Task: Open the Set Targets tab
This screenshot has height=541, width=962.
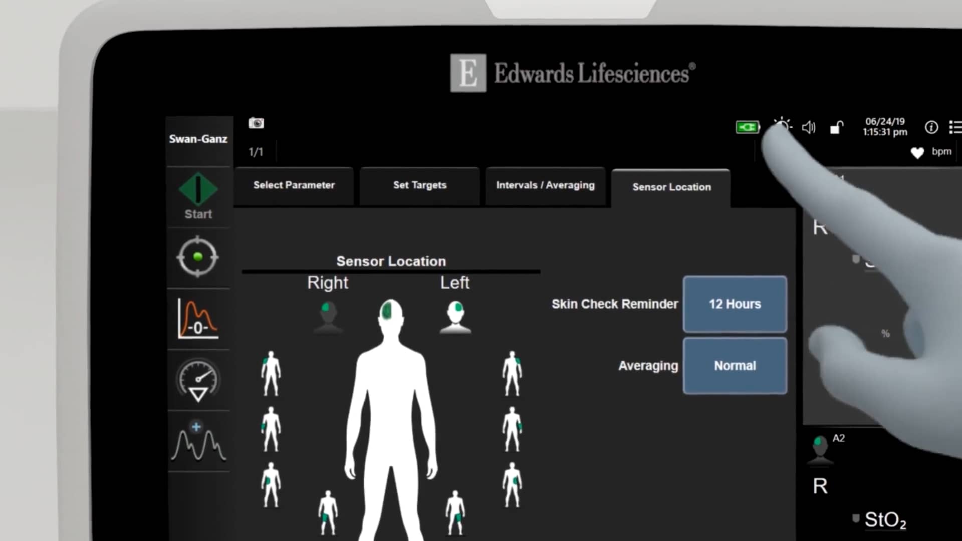Action: (420, 185)
